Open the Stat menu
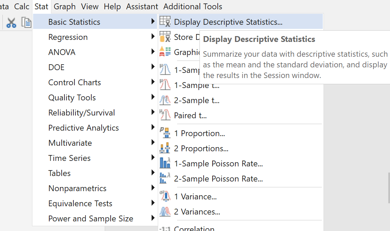The width and height of the screenshot is (390, 231). point(41,7)
